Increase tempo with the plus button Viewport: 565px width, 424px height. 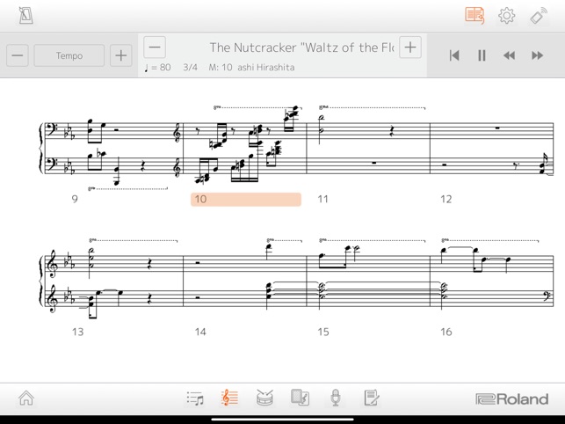(x=121, y=55)
